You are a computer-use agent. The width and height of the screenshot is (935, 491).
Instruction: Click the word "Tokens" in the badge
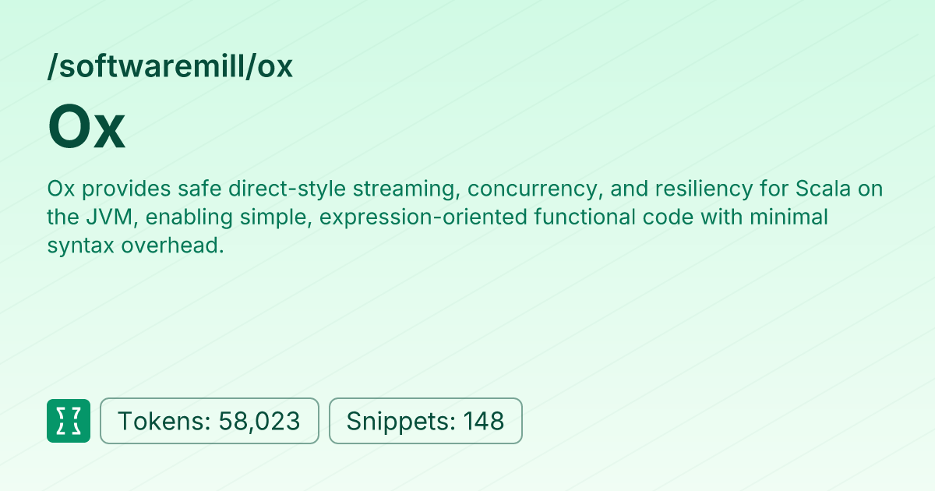click(x=161, y=421)
